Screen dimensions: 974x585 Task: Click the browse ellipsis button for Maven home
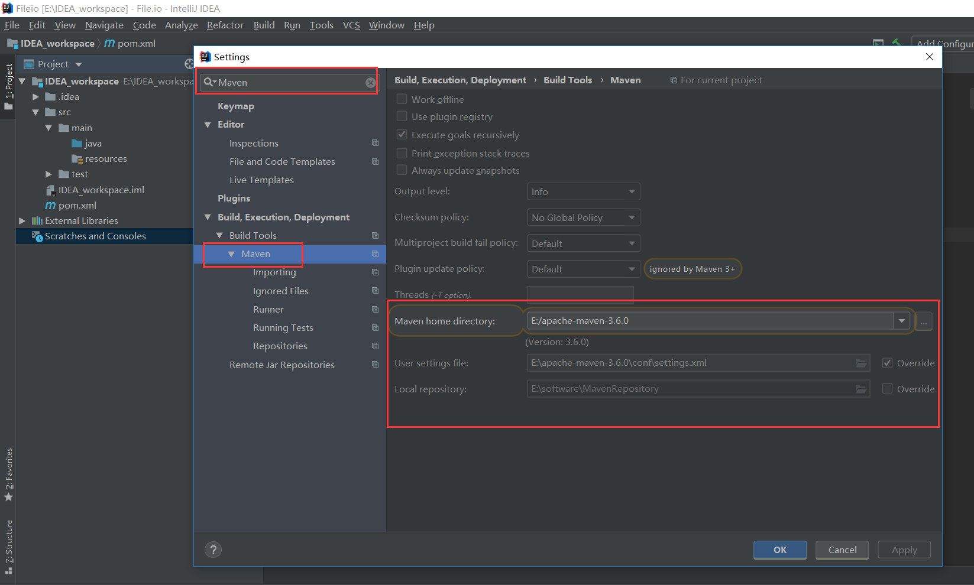pyautogui.click(x=924, y=321)
